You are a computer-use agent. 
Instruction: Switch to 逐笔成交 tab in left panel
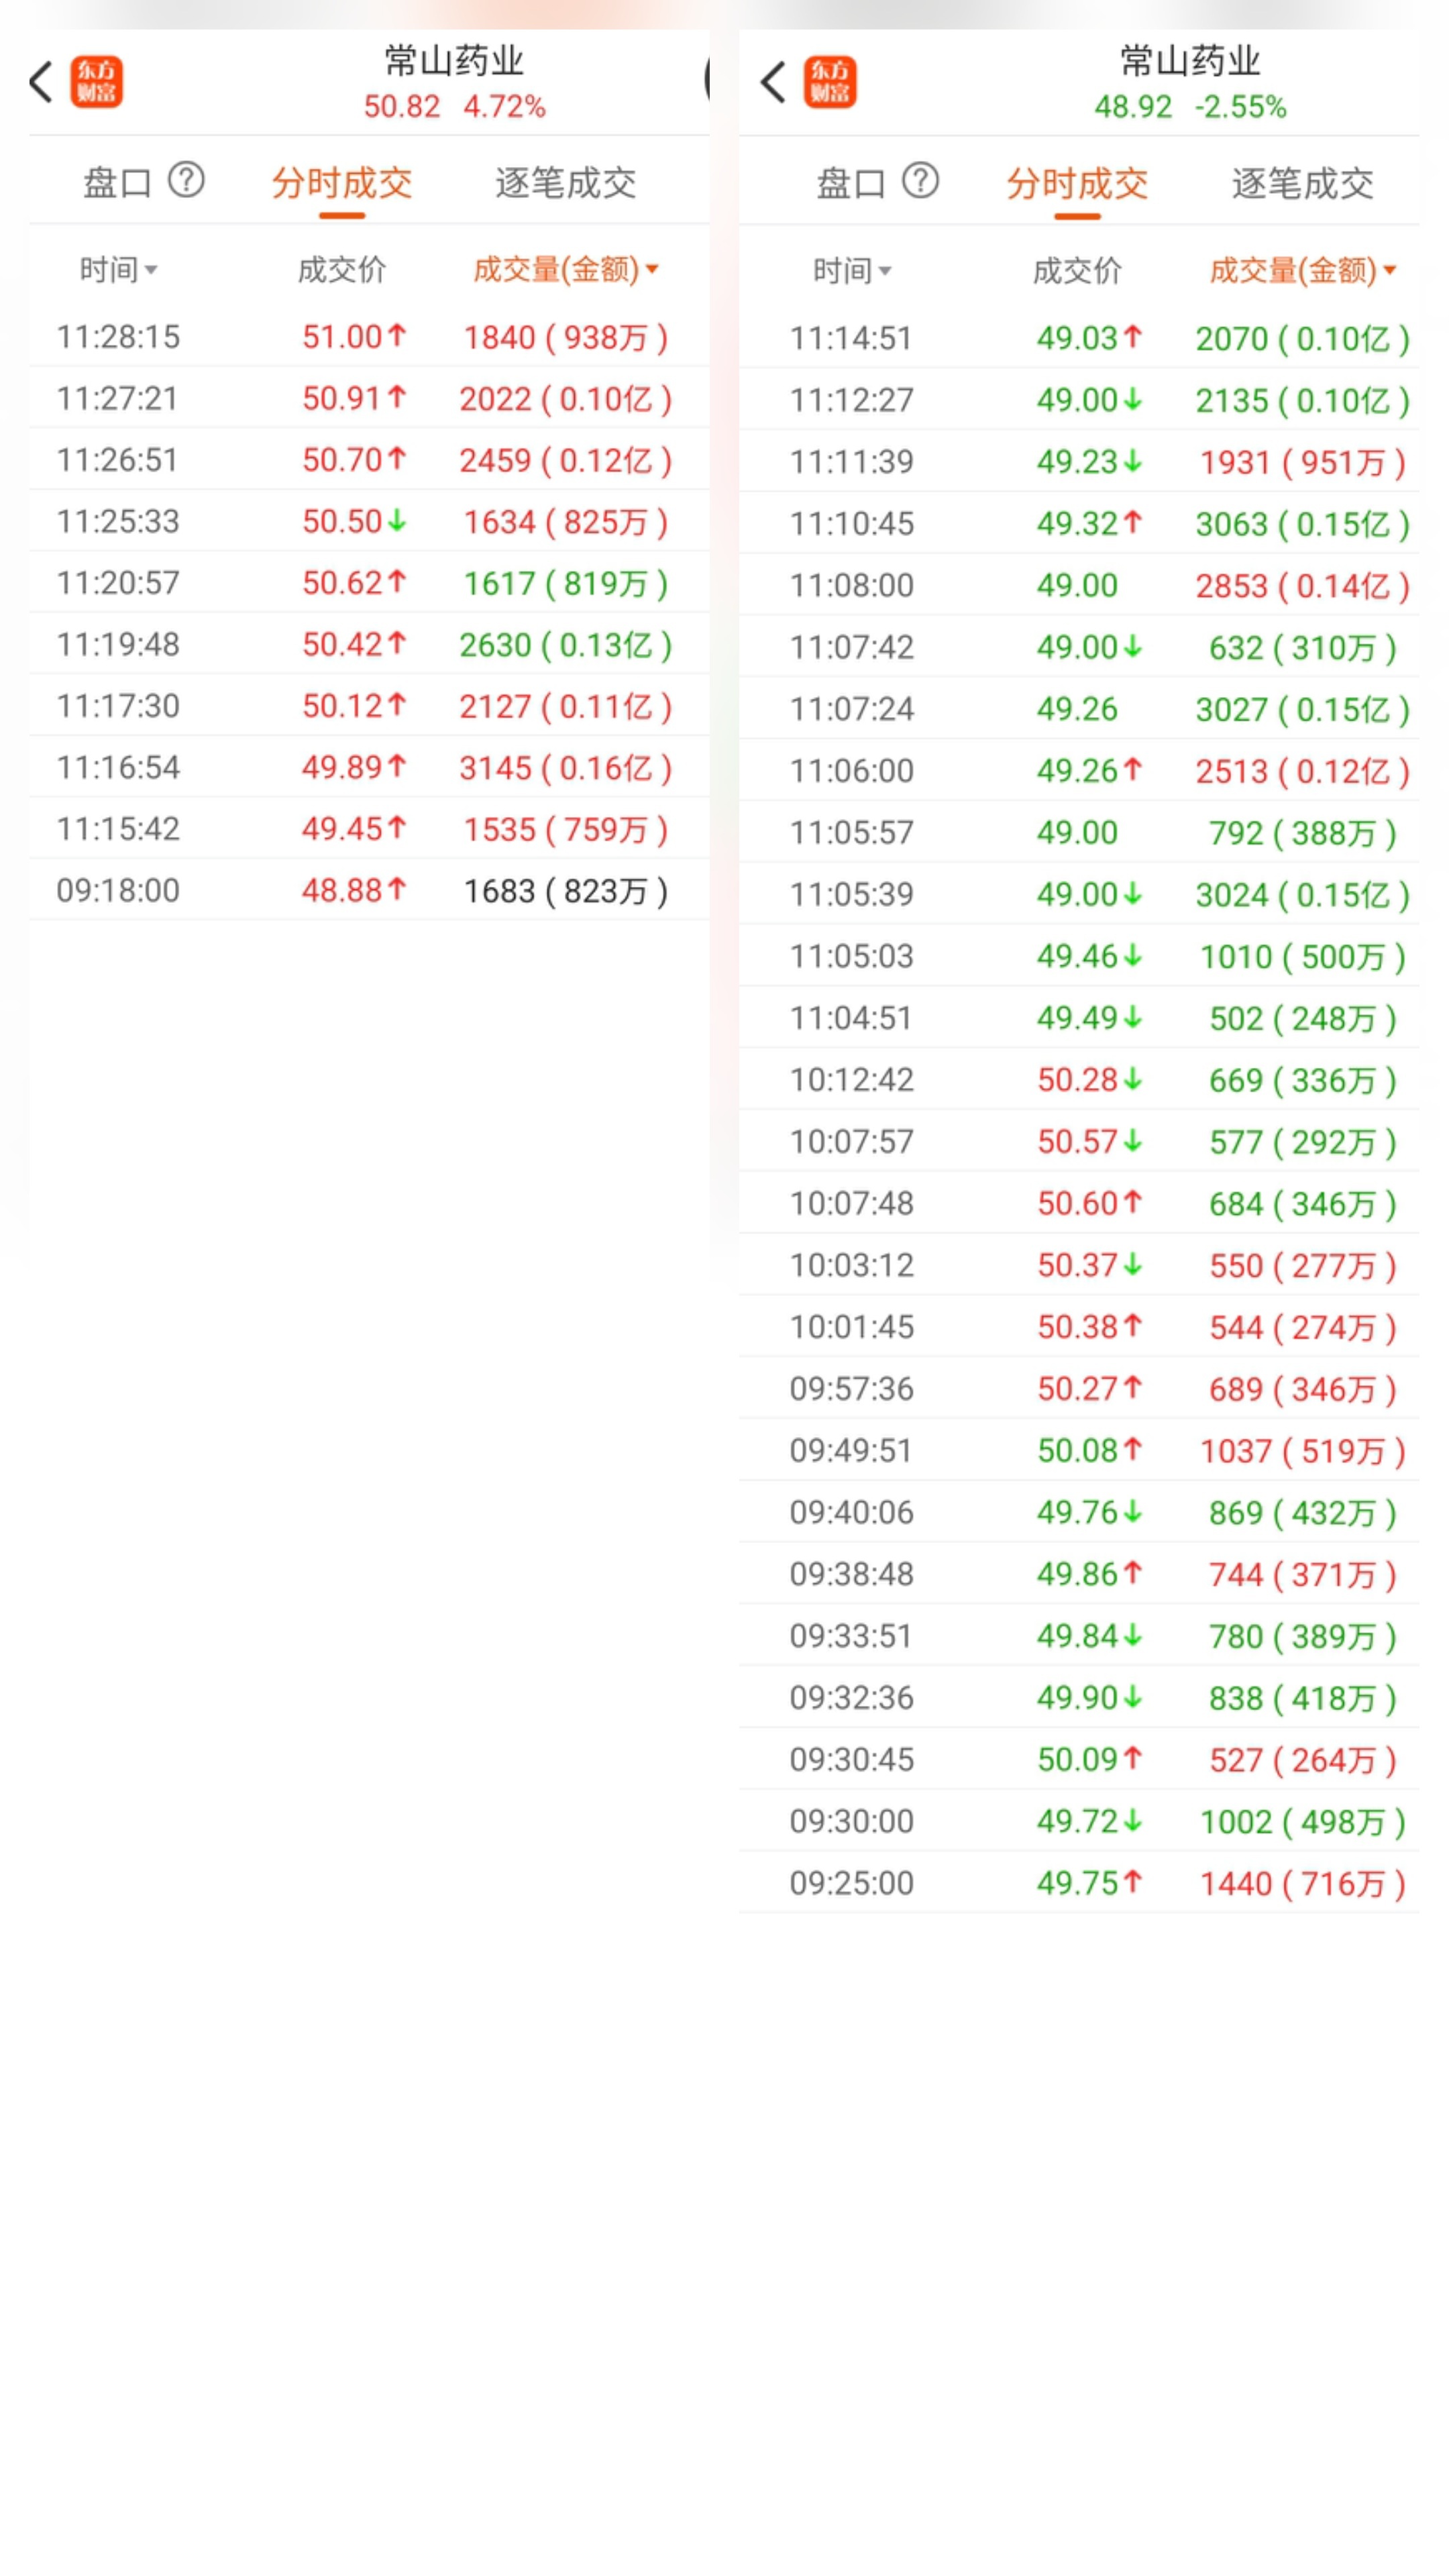coord(565,183)
